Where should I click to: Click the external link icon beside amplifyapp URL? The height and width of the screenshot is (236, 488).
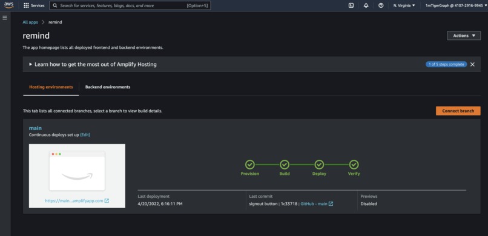107,201
